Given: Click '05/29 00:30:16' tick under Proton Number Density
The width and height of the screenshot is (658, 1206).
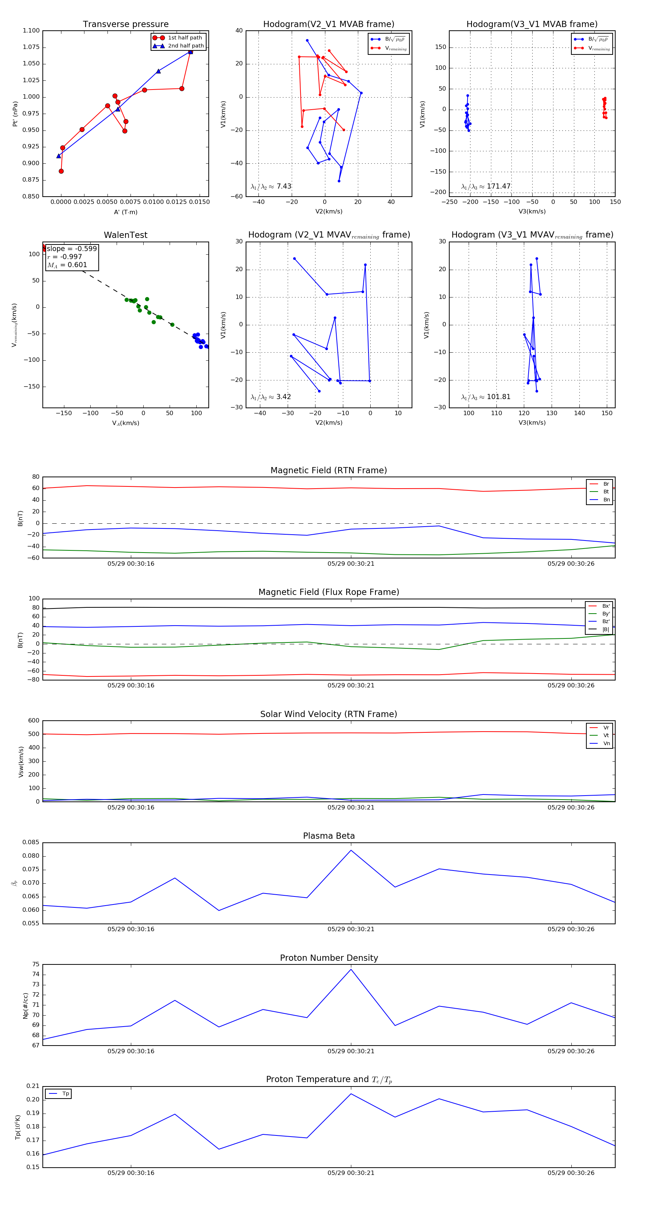Looking at the screenshot, I should pos(131,1051).
